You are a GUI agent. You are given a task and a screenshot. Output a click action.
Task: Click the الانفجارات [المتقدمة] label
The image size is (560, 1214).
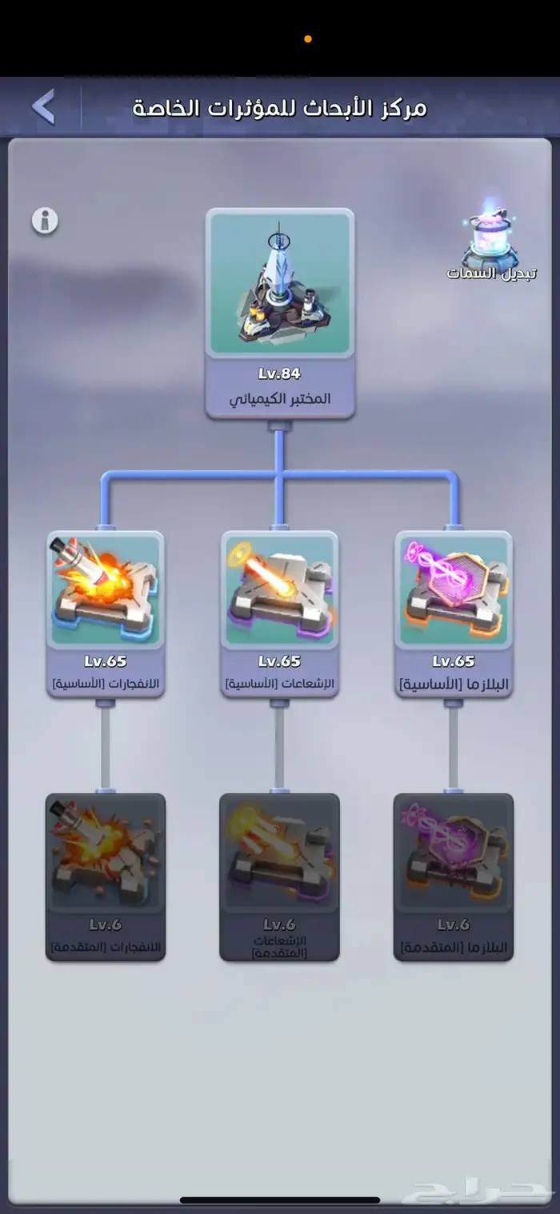[106, 947]
